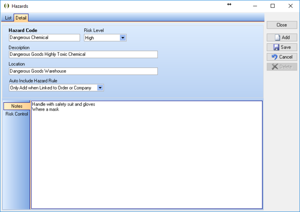Open the Notes side tab

[x=17, y=106]
